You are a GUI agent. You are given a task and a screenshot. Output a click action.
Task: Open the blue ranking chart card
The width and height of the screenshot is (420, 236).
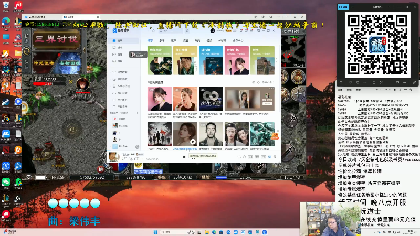pos(211,60)
